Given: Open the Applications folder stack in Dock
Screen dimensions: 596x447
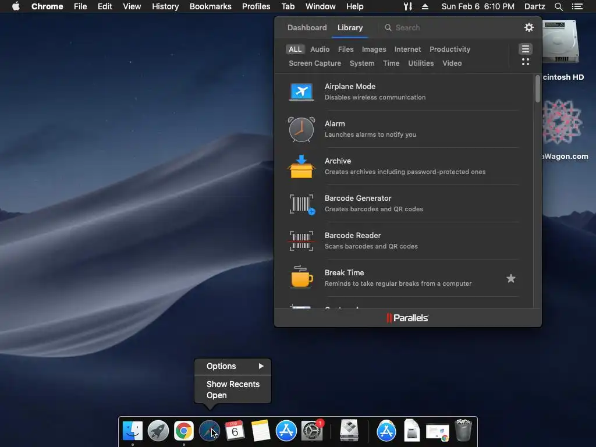Looking at the screenshot, I should 386,431.
